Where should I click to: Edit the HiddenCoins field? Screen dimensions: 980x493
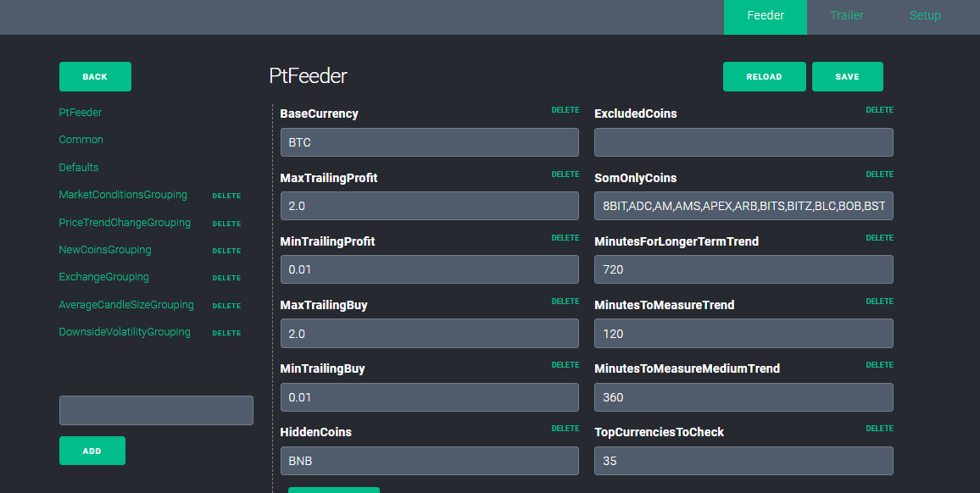(429, 461)
